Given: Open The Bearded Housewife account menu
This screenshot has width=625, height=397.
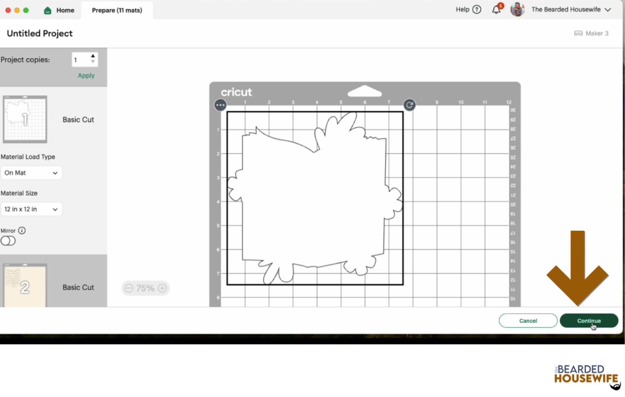Looking at the screenshot, I should pos(571,9).
